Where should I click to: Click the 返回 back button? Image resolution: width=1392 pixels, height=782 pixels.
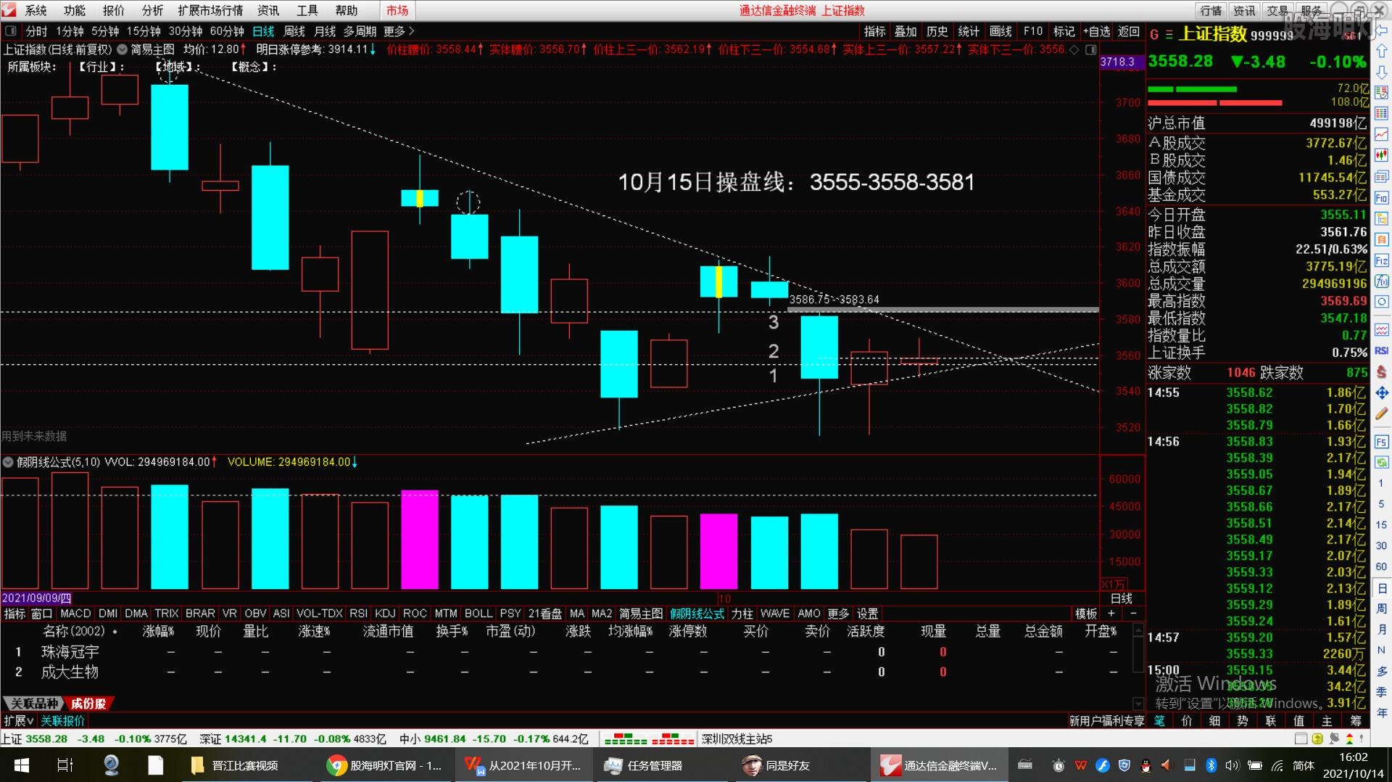click(1128, 31)
